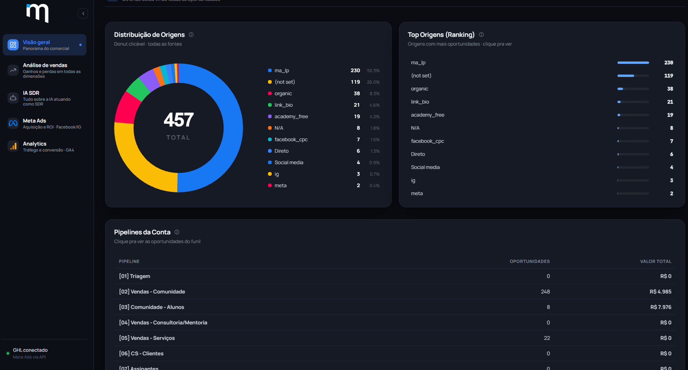Viewport: 688px width, 370px height.
Task: Click Social media entry in donut legend
Action: (324, 163)
